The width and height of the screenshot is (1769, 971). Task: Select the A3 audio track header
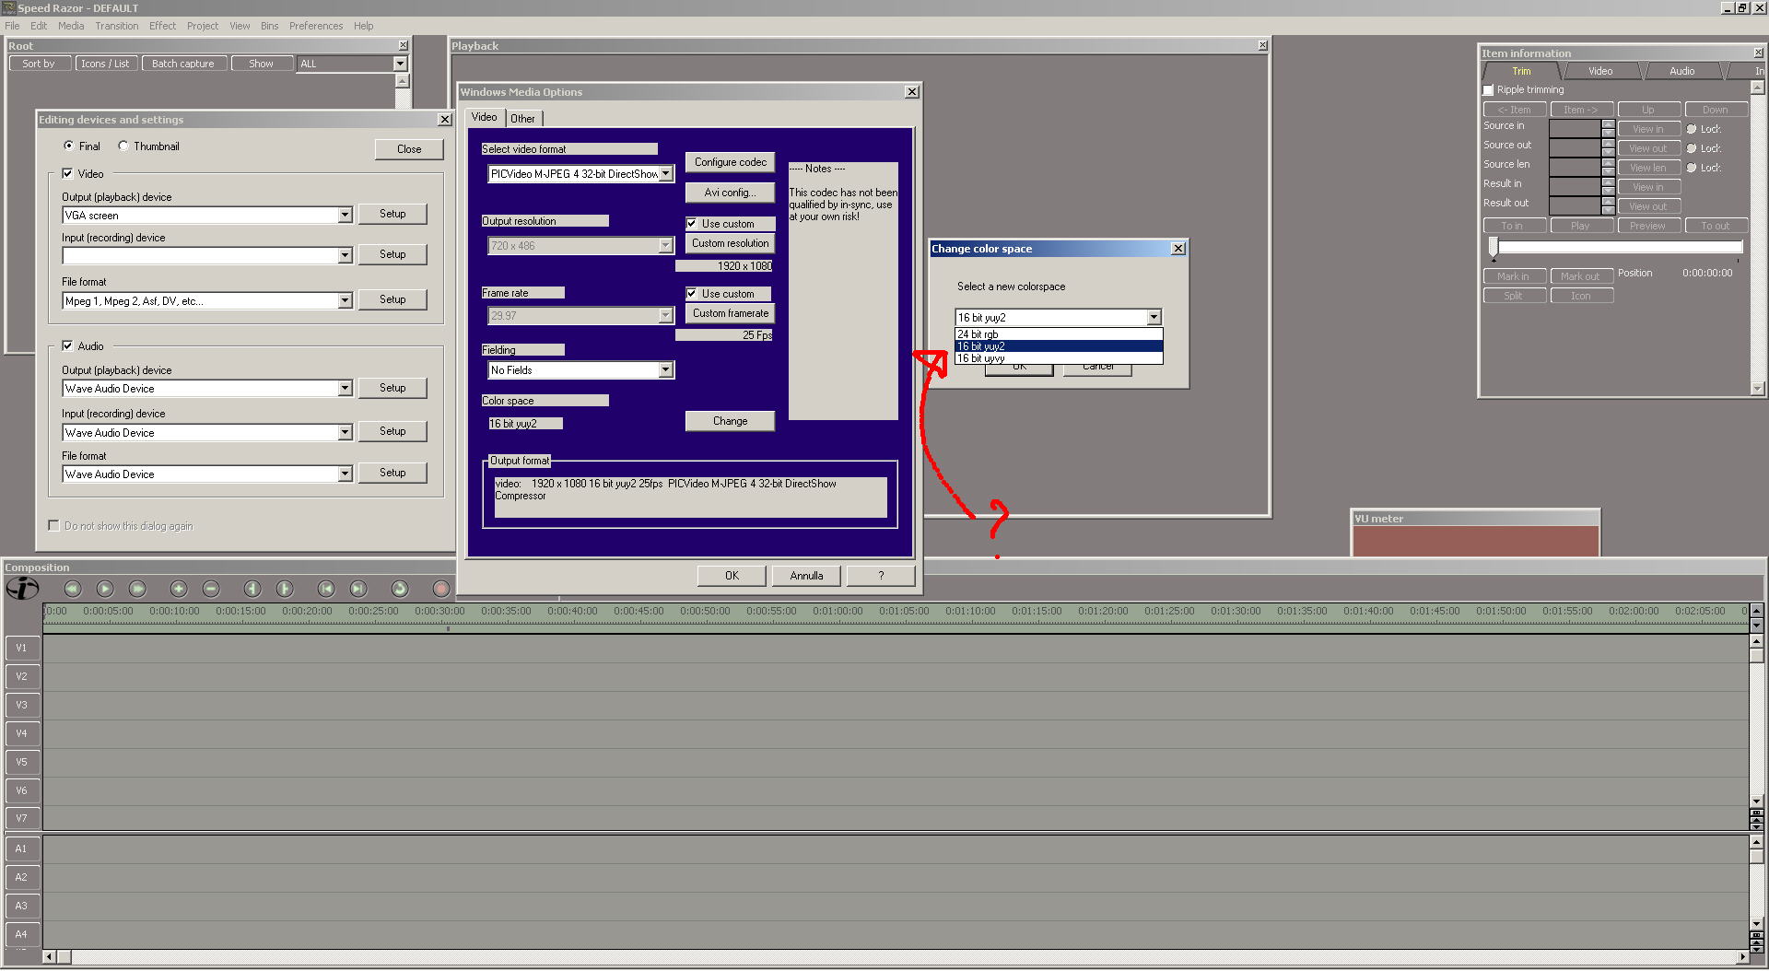[22, 906]
